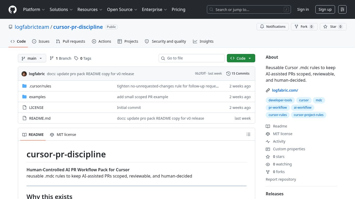Expand the Solutions menu

click(61, 9)
